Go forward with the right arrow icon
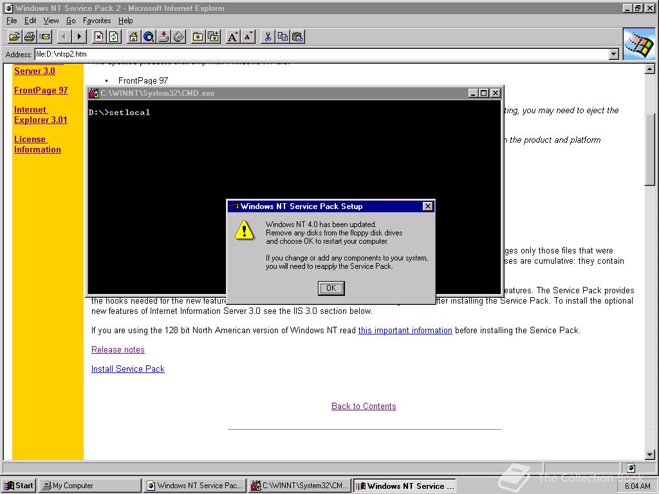 tap(79, 37)
